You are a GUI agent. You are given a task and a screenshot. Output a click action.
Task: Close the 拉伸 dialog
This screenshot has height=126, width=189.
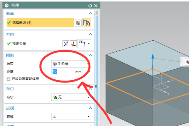(96, 6)
